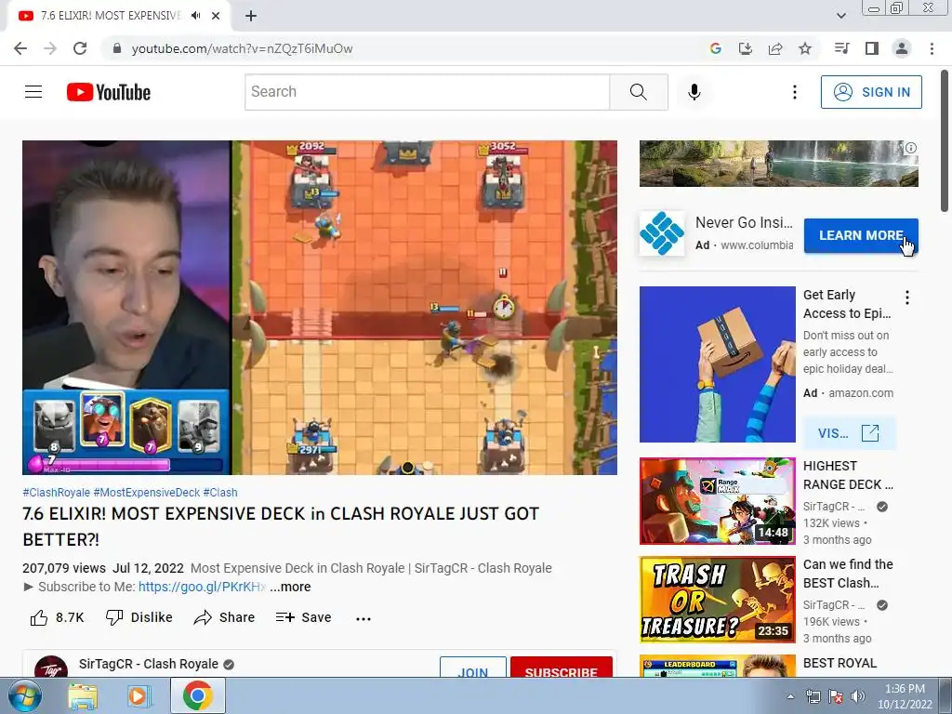Share the video with the Share button
Image resolution: width=952 pixels, height=714 pixels.
[224, 617]
